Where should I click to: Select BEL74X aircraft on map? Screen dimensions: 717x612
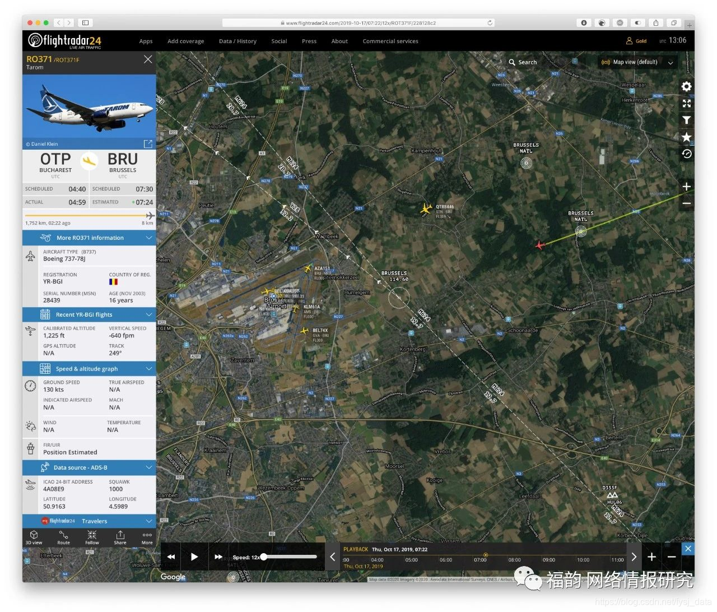tap(305, 331)
